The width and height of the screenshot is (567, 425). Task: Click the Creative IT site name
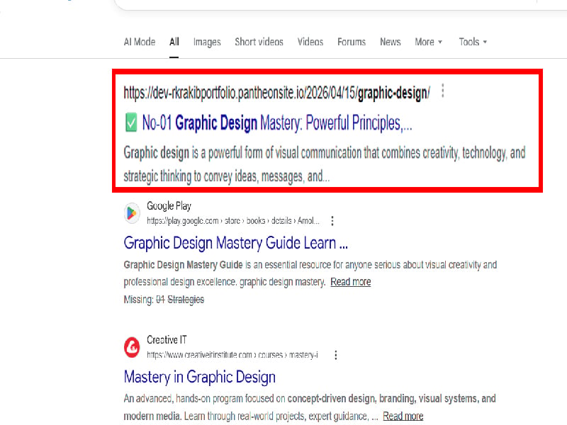coord(167,340)
